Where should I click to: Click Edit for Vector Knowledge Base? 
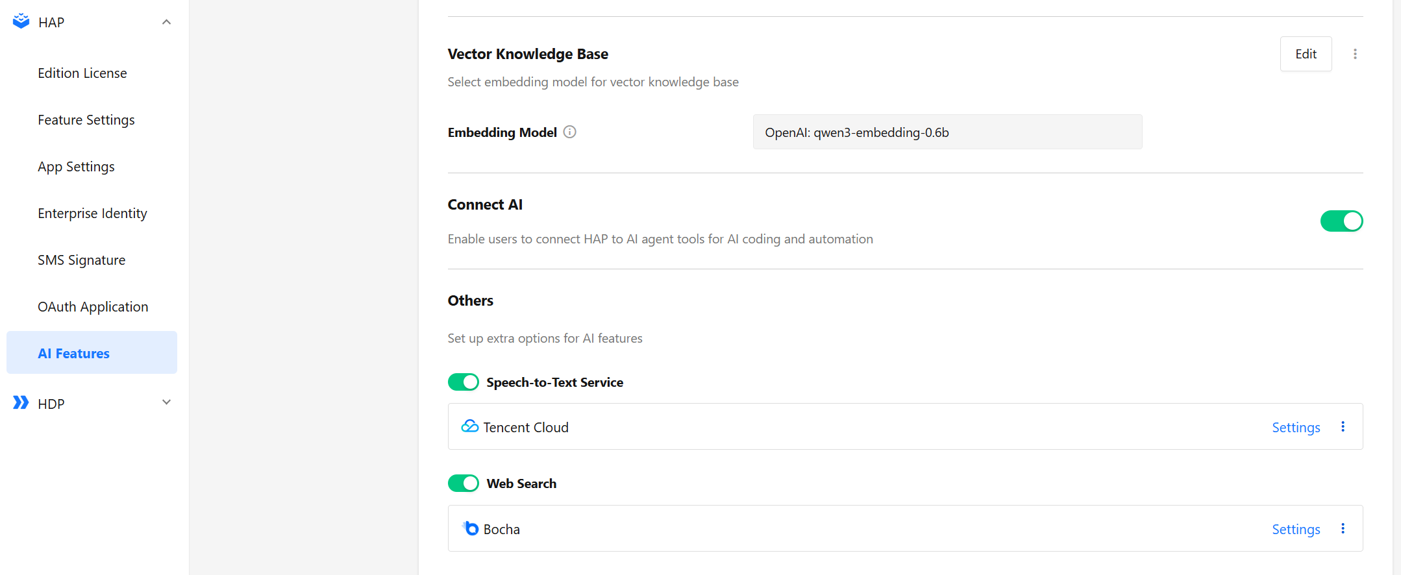[1306, 54]
